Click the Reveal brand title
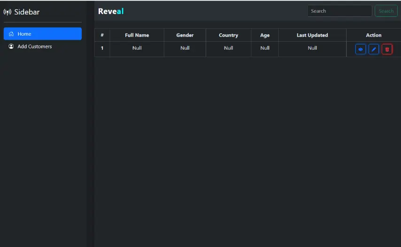This screenshot has height=247, width=401. pyautogui.click(x=111, y=11)
